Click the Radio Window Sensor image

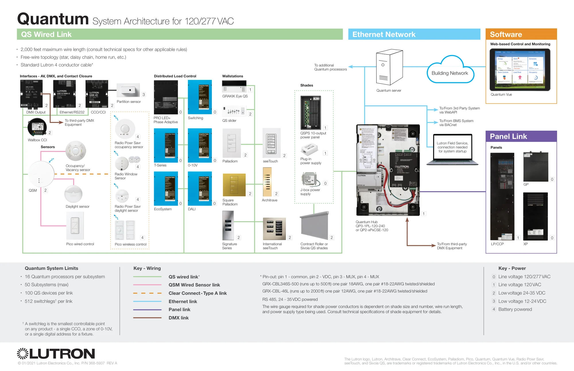click(127, 163)
